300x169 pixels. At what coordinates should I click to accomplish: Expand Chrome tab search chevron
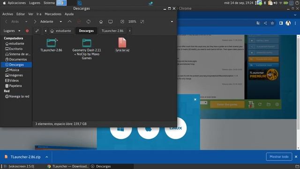coord(295,15)
